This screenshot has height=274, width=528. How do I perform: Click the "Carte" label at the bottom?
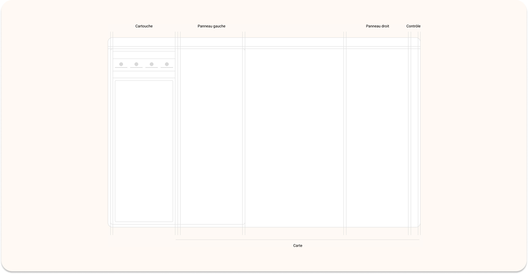click(298, 246)
